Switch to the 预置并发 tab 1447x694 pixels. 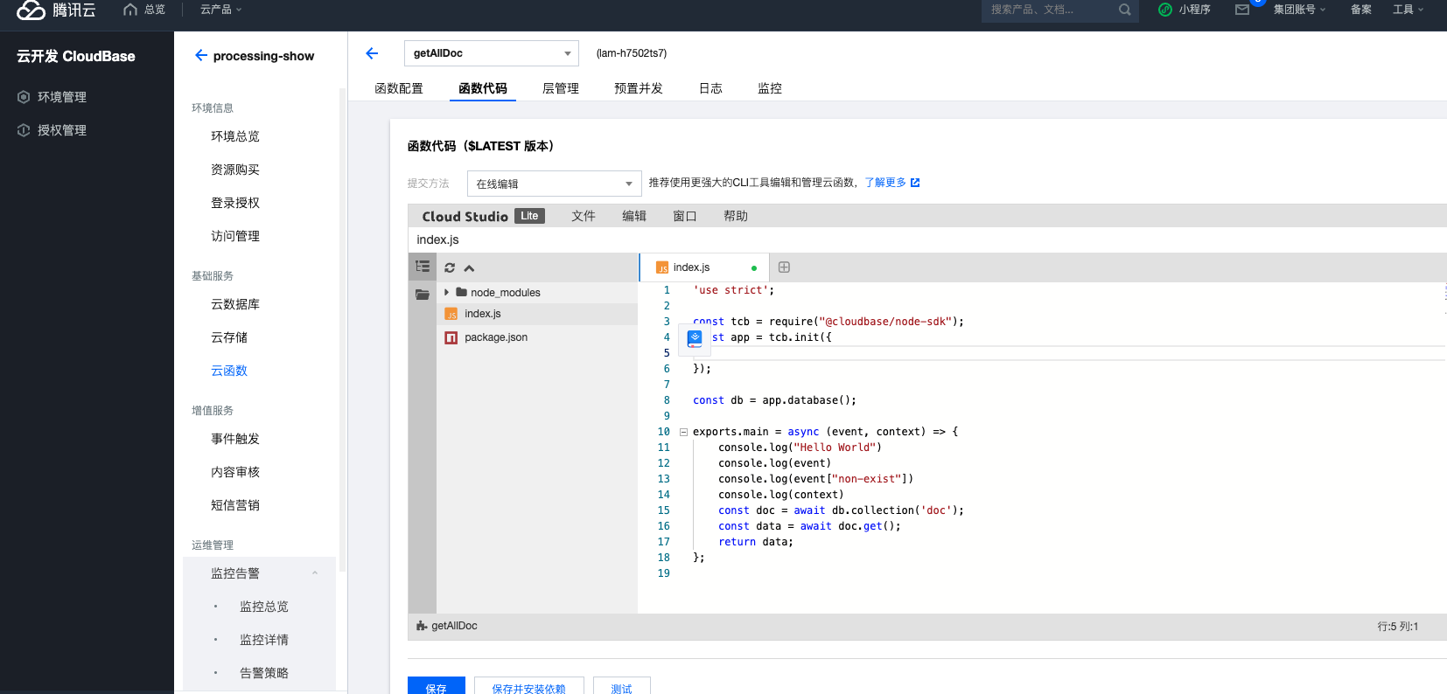(639, 88)
